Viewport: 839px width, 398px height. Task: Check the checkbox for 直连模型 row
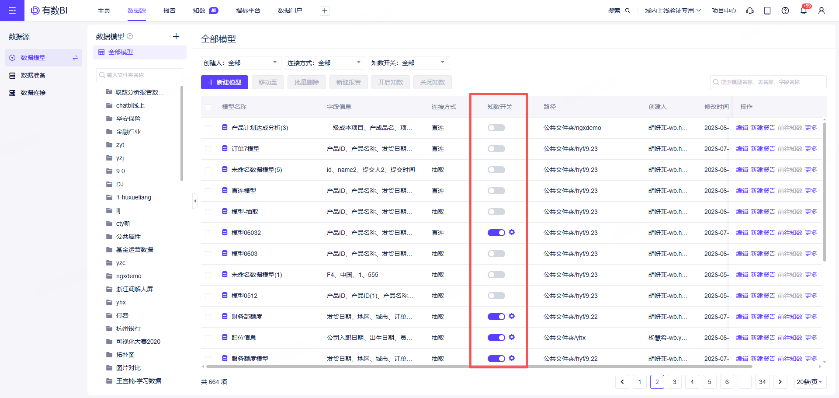click(x=208, y=191)
